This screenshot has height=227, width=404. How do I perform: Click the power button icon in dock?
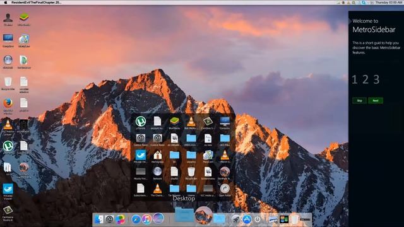pos(258,219)
